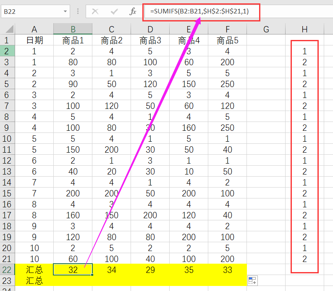Select cell B11 with value 150
The height and width of the screenshot is (291, 333).
coord(73,149)
